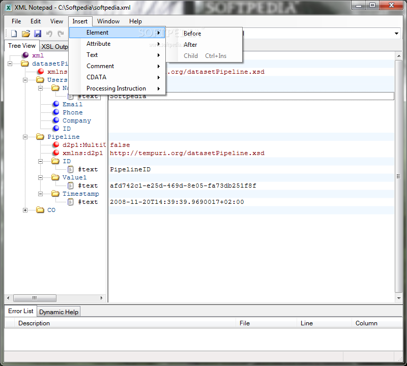The height and width of the screenshot is (366, 407).
Task: Click the Value1 folder icon
Action: pyautogui.click(x=55, y=177)
